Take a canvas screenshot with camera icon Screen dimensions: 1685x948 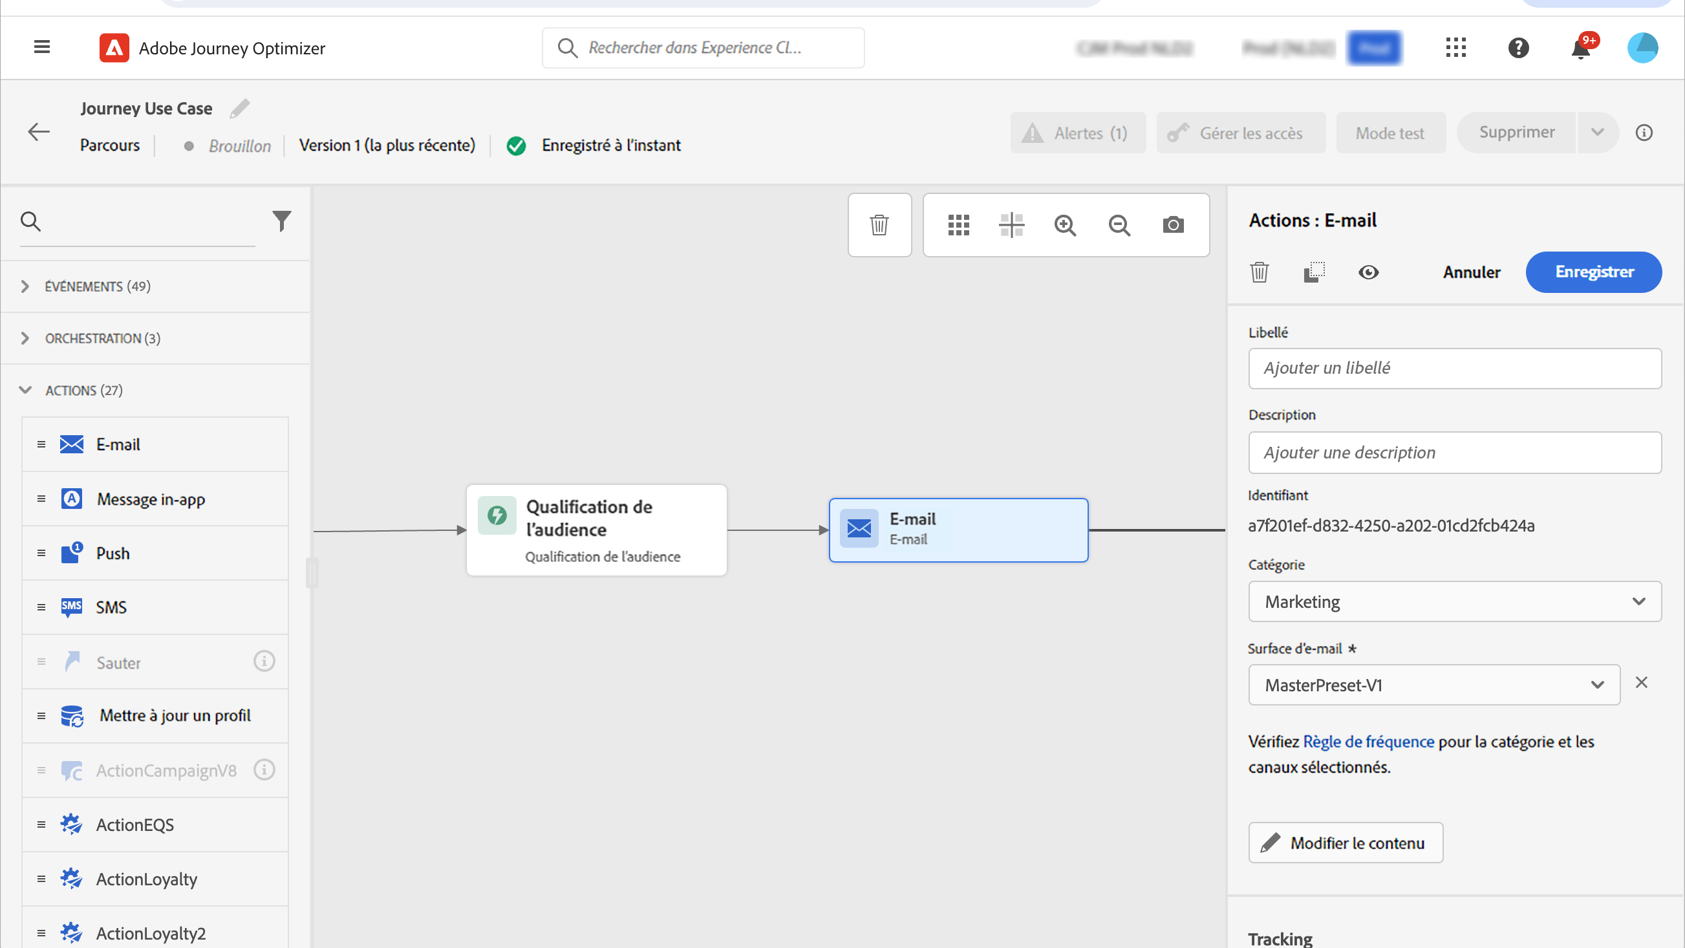coord(1173,225)
